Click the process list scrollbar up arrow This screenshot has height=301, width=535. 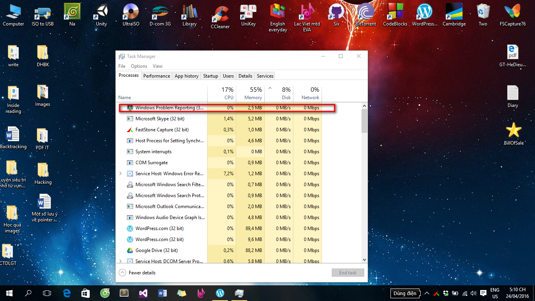pos(365,106)
